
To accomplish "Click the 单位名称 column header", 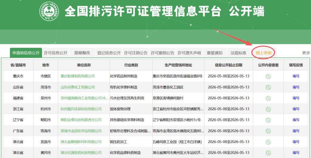I will coord(84,65).
